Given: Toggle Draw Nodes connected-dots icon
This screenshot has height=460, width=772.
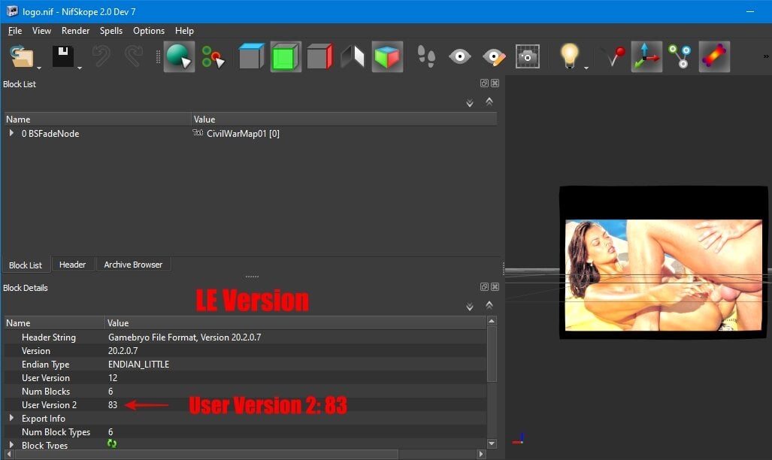Looking at the screenshot, I should coord(680,56).
